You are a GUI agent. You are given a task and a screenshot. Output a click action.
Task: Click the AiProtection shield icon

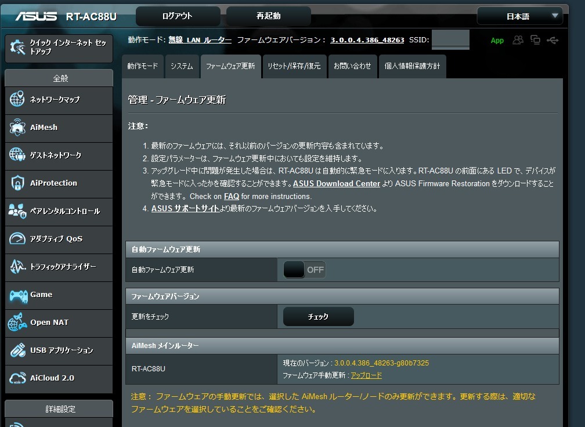click(17, 183)
